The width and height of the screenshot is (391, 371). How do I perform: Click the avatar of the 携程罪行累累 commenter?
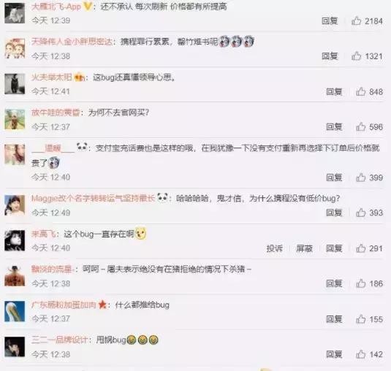(x=15, y=48)
